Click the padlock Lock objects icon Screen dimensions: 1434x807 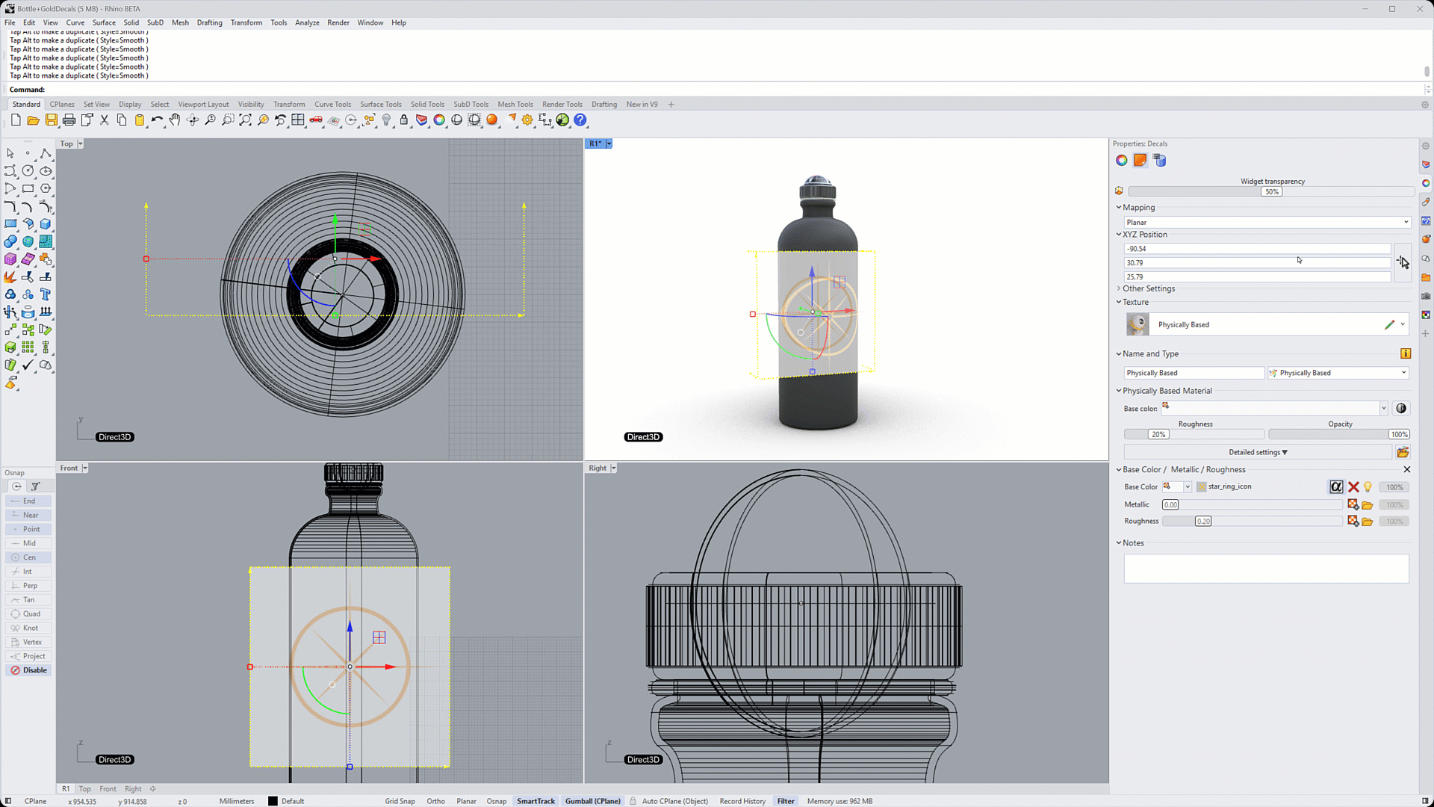click(x=404, y=120)
